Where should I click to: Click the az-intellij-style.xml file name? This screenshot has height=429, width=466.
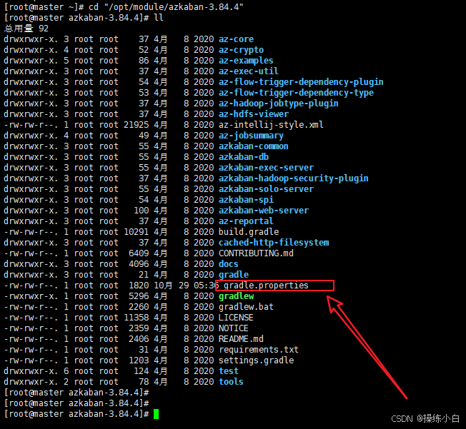click(x=271, y=125)
